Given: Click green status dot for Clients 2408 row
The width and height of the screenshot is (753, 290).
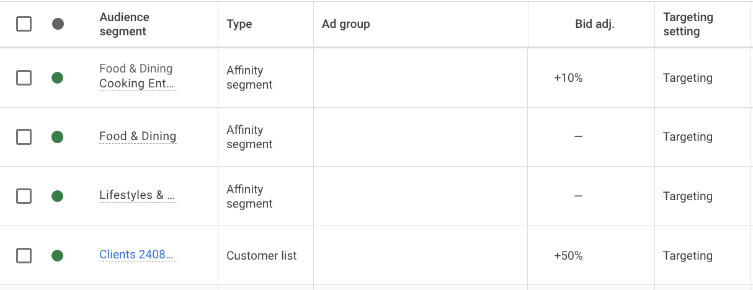Looking at the screenshot, I should click(x=57, y=255).
